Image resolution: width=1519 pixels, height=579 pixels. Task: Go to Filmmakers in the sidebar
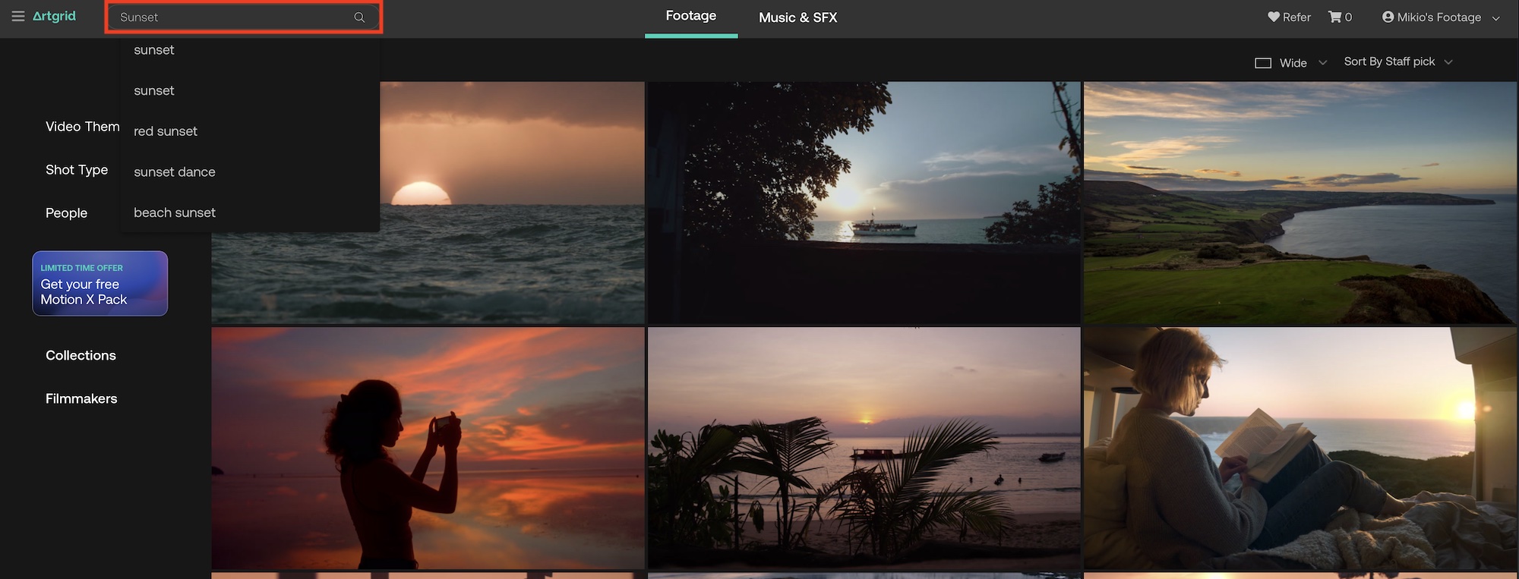[81, 398]
